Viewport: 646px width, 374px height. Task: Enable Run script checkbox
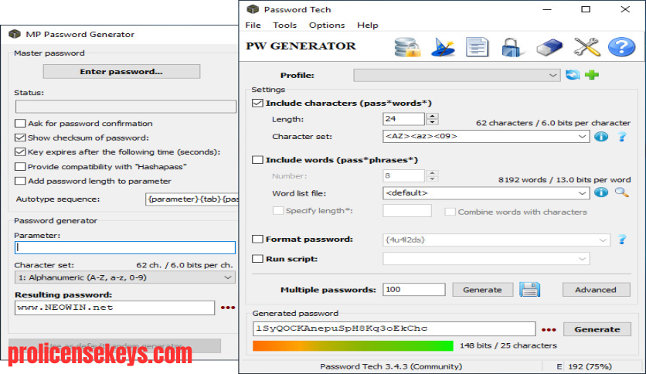(x=257, y=259)
